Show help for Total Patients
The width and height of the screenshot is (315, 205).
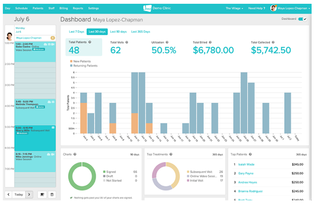pyautogui.click(x=90, y=42)
